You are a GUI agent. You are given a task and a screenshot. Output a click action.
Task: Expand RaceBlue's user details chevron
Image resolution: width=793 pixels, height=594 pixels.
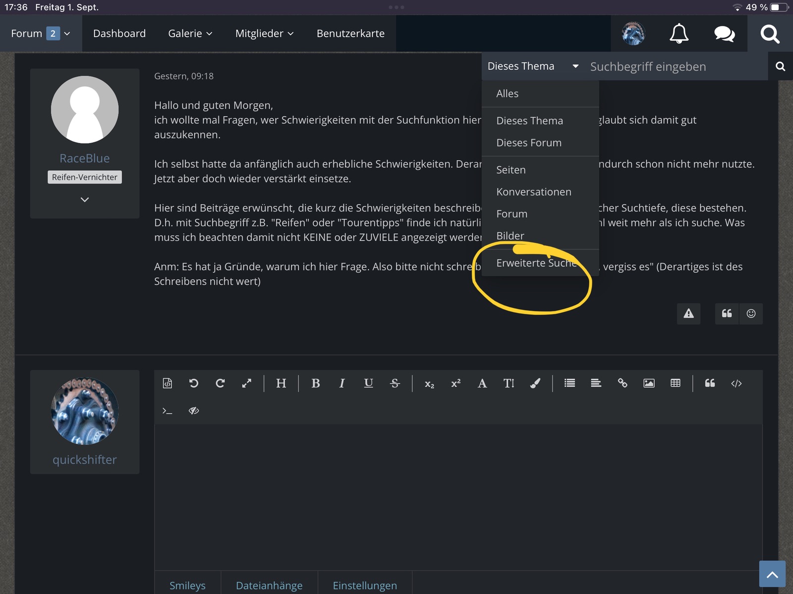pyautogui.click(x=85, y=199)
